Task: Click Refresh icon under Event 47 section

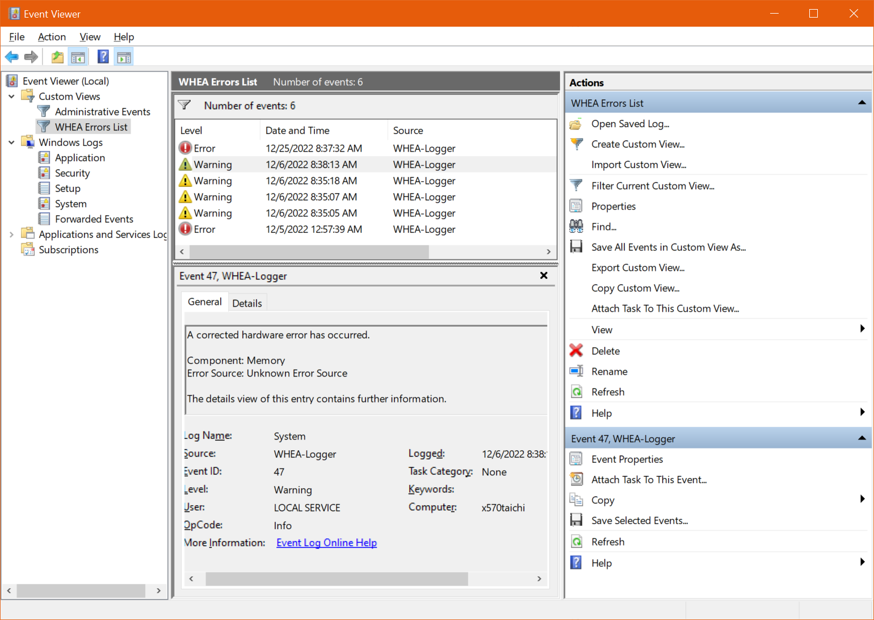Action: coord(576,542)
